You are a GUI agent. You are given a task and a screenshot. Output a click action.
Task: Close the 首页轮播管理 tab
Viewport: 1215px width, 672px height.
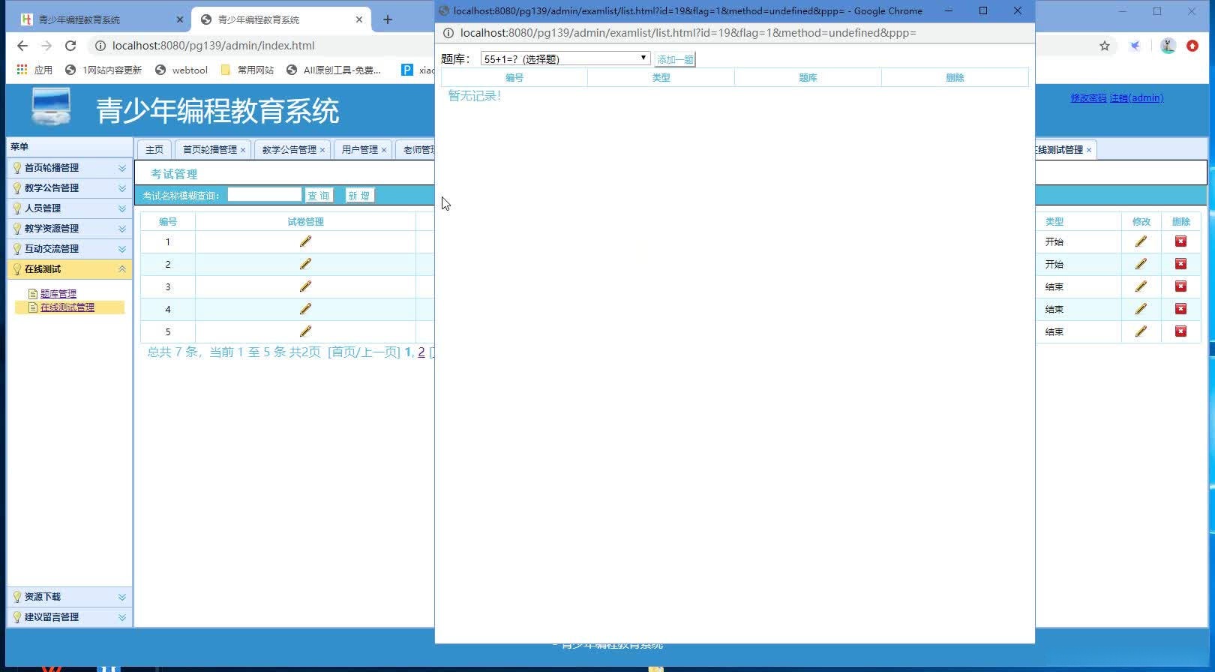(x=242, y=150)
